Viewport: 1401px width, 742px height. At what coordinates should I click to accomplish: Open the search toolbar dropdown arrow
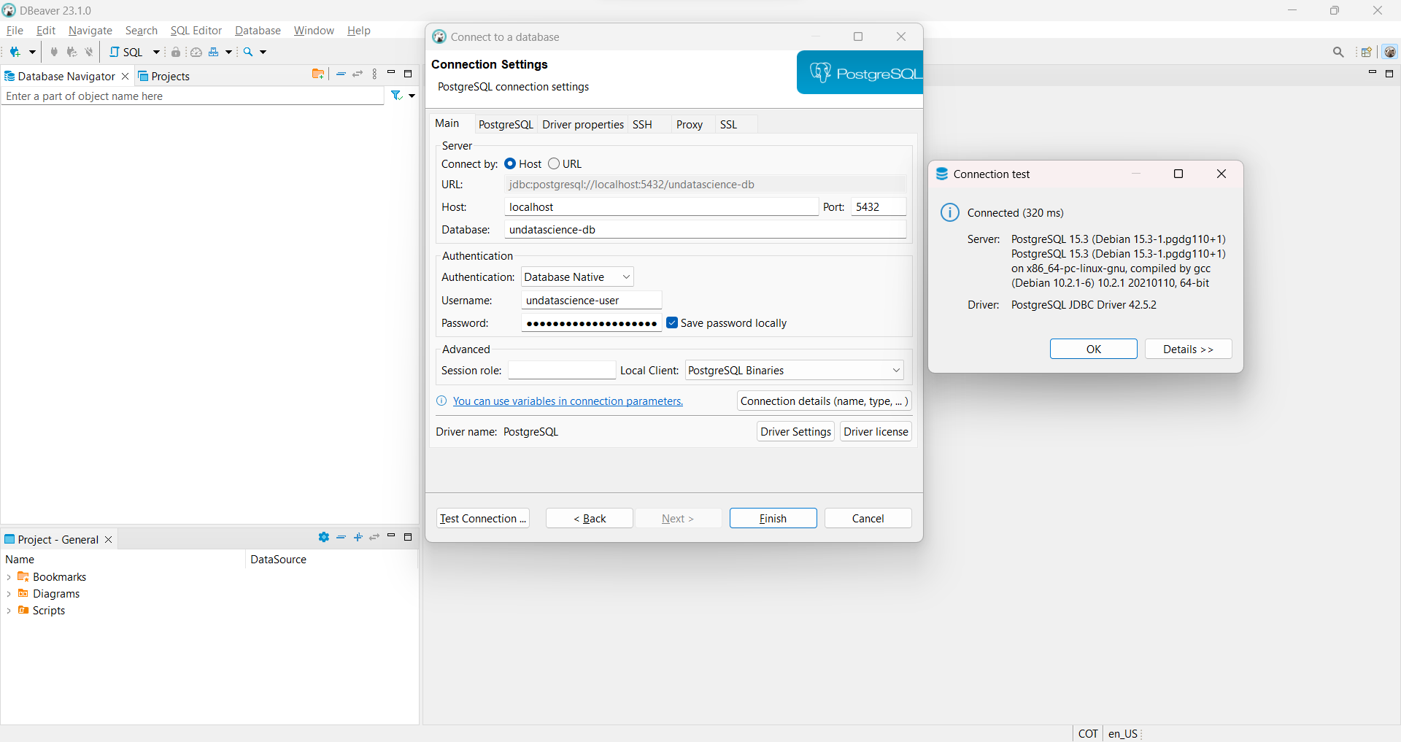pyautogui.click(x=263, y=52)
